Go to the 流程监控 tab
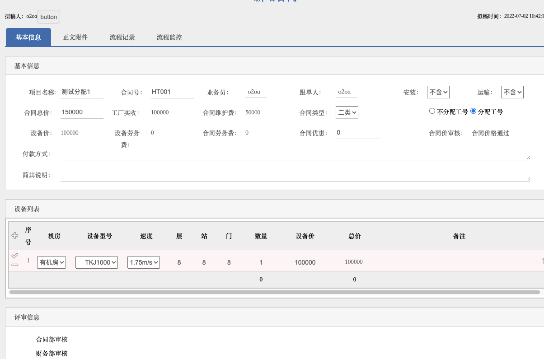The width and height of the screenshot is (544, 359). pyautogui.click(x=169, y=37)
